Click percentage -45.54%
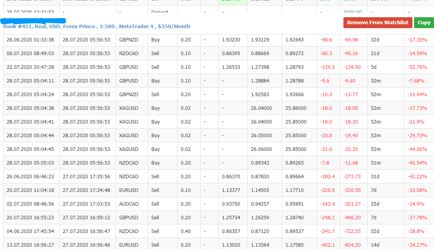This screenshot has width=434, height=249. pos(417,163)
